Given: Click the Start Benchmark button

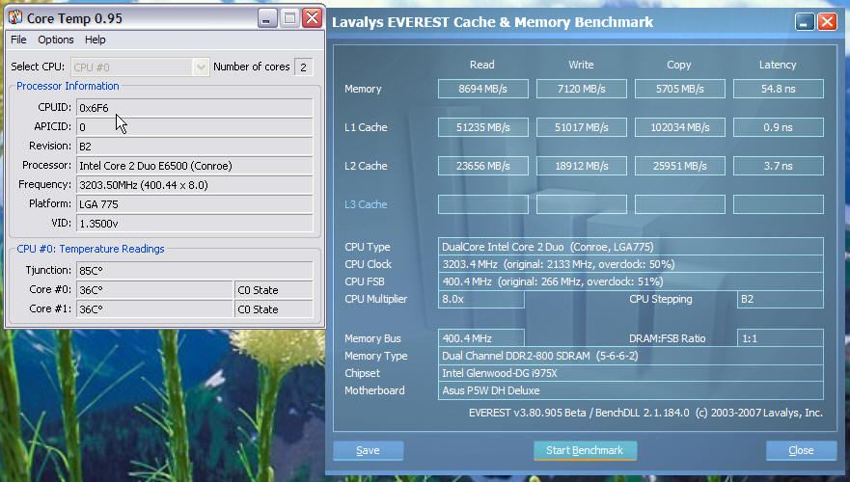Looking at the screenshot, I should 585,450.
